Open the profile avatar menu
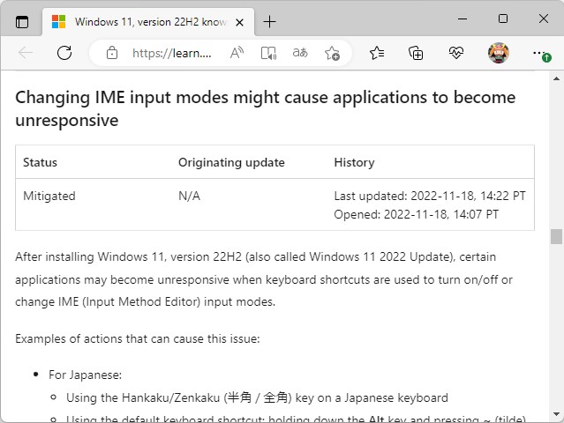 click(x=499, y=53)
